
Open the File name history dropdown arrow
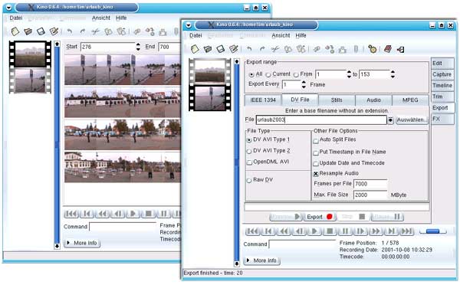pos(390,120)
